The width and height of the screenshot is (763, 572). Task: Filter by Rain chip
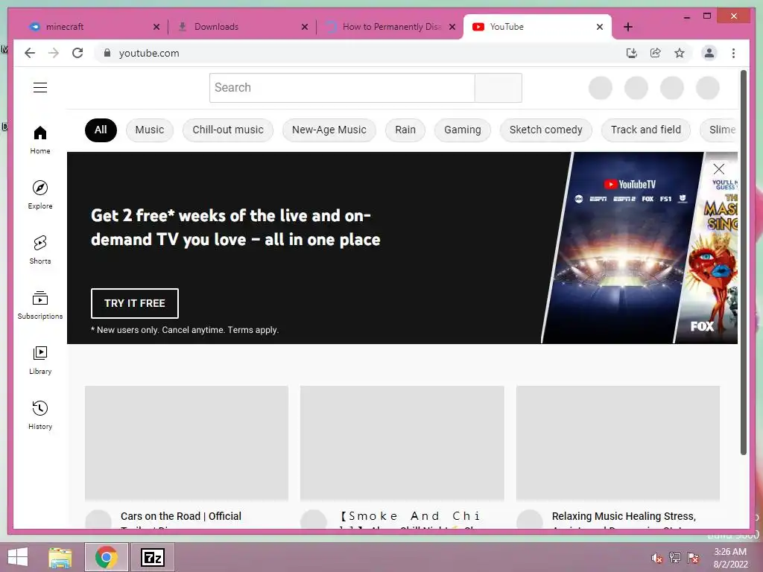click(x=405, y=130)
